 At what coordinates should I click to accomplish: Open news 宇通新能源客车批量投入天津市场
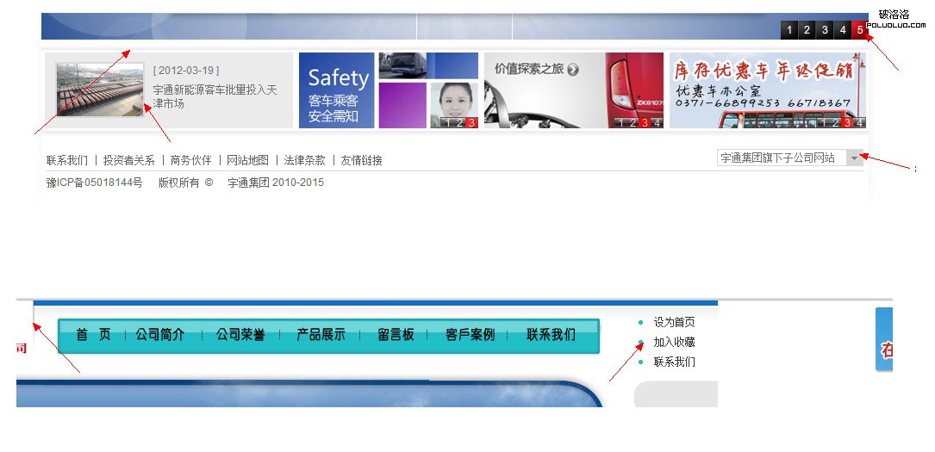point(215,96)
